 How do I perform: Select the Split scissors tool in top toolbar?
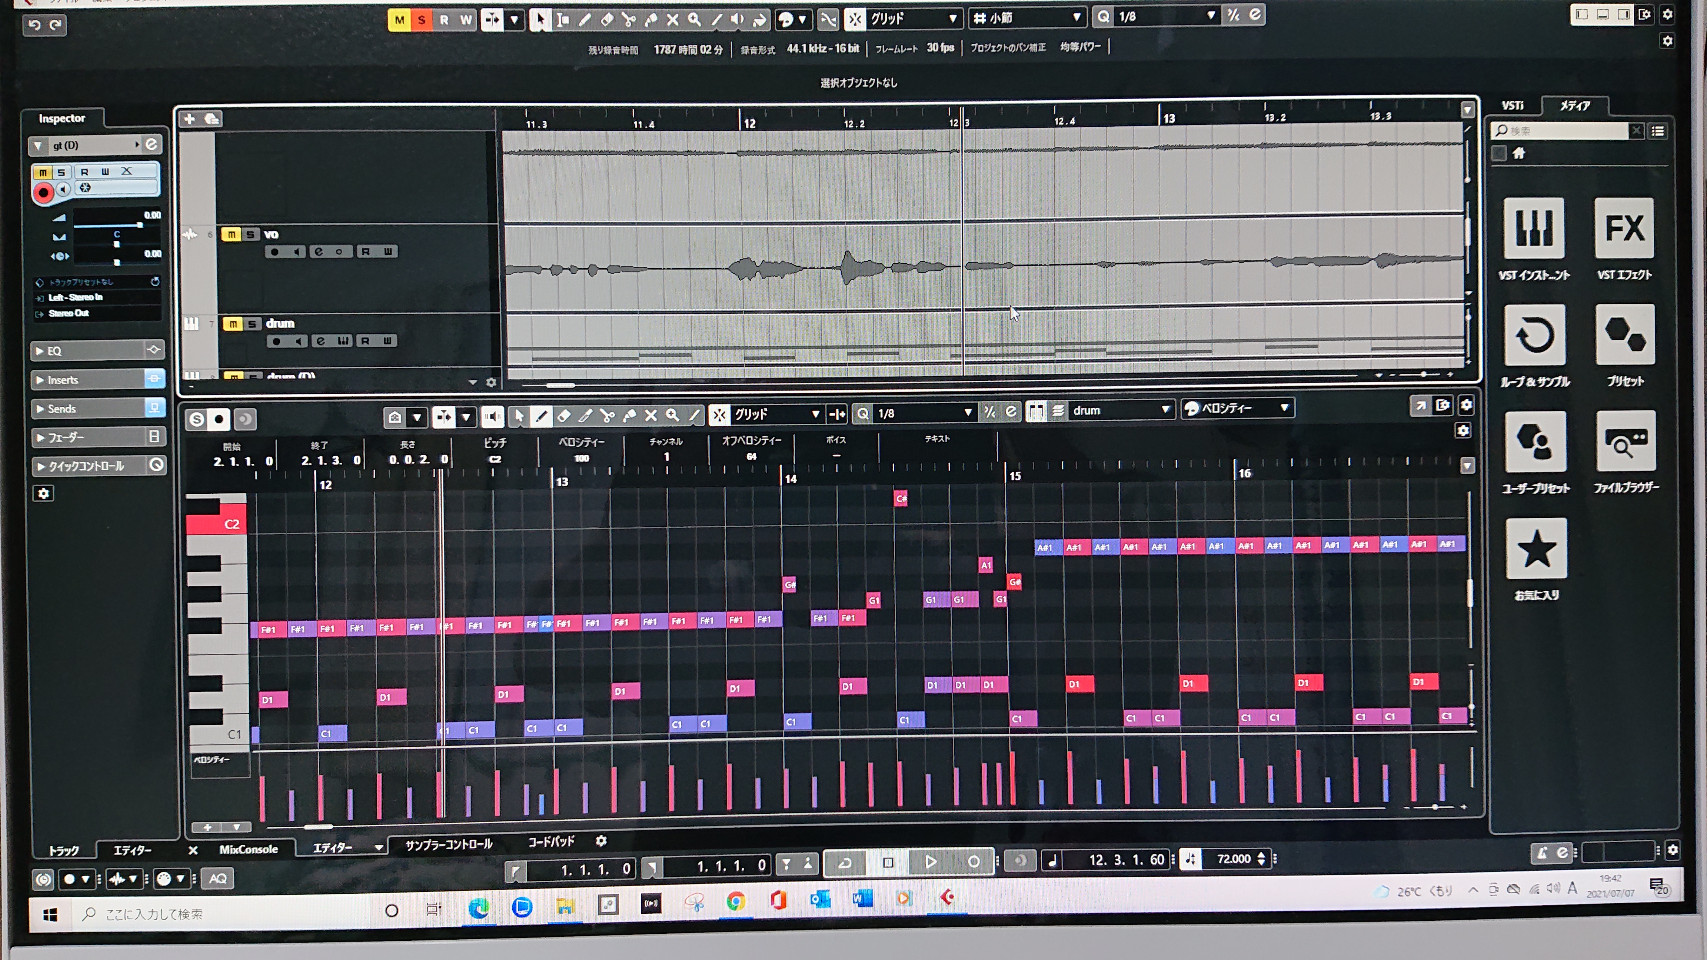click(628, 19)
